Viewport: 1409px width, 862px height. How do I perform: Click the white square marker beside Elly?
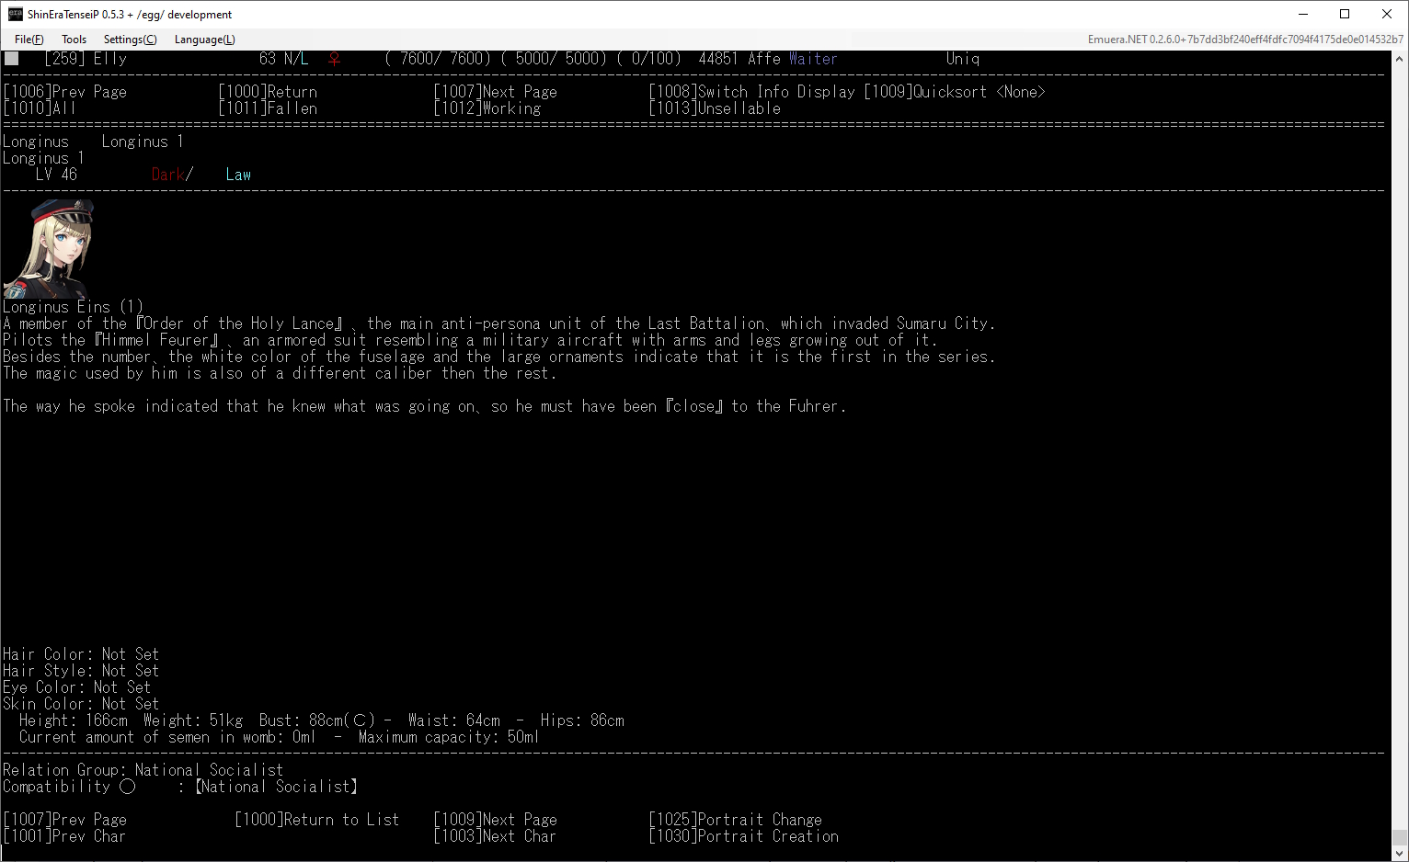(11, 58)
